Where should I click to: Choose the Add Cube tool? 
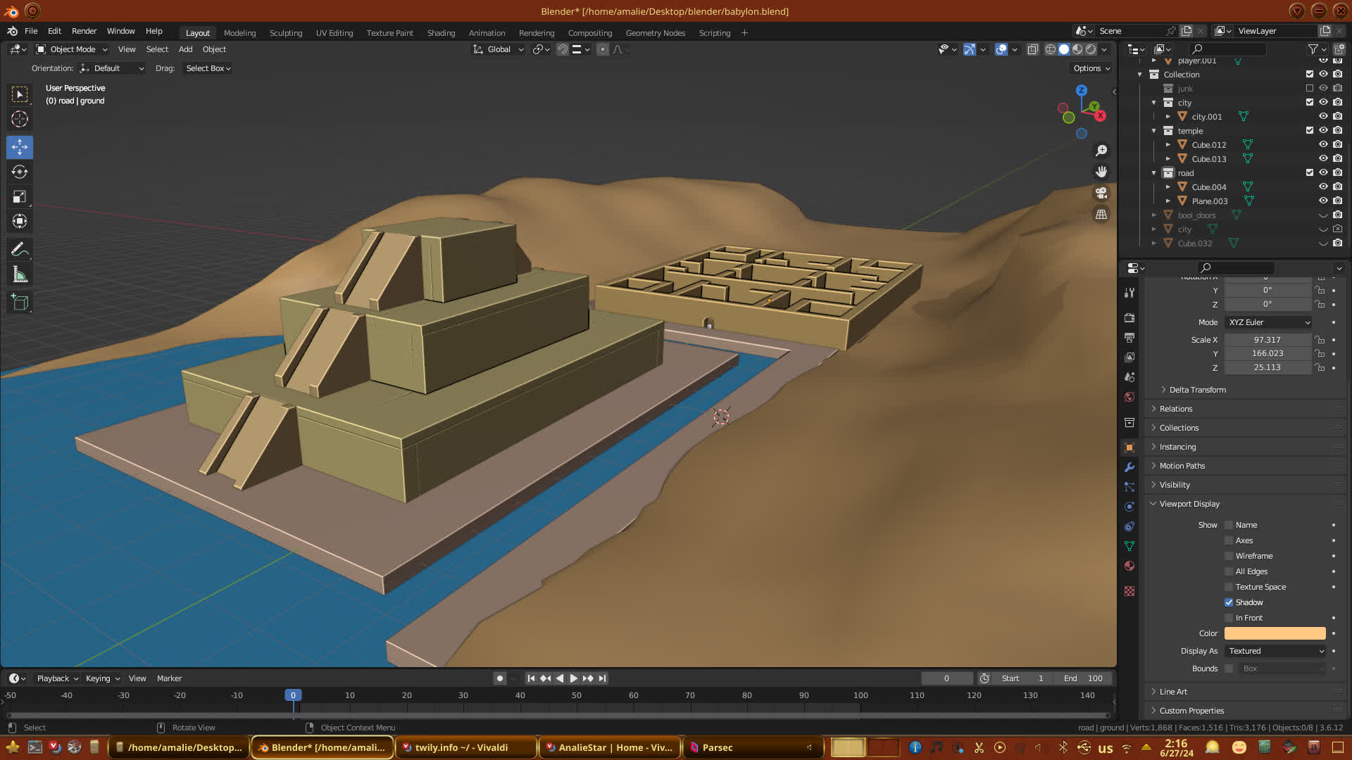click(x=20, y=303)
